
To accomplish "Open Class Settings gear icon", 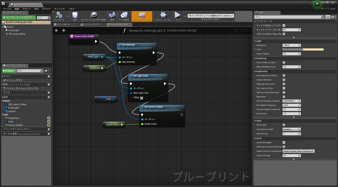I will tap(124, 15).
